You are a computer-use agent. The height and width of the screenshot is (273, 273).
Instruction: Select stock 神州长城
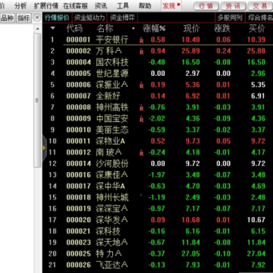[x=112, y=197]
